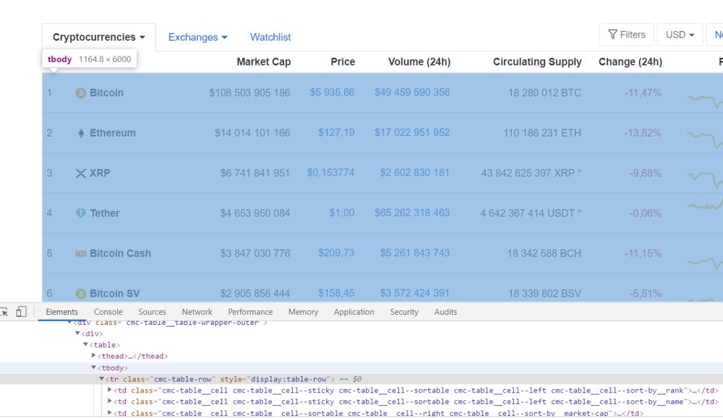
Task: Click Ethereum change value -13,52%
Action: click(643, 133)
